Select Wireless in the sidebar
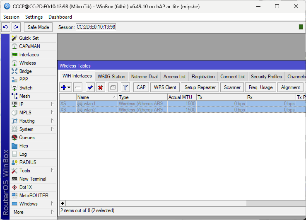Viewport: 306px width, 220px height. coord(34,63)
